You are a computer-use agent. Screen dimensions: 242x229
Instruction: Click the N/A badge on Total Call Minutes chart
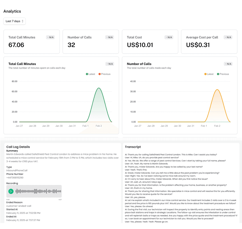point(110,64)
